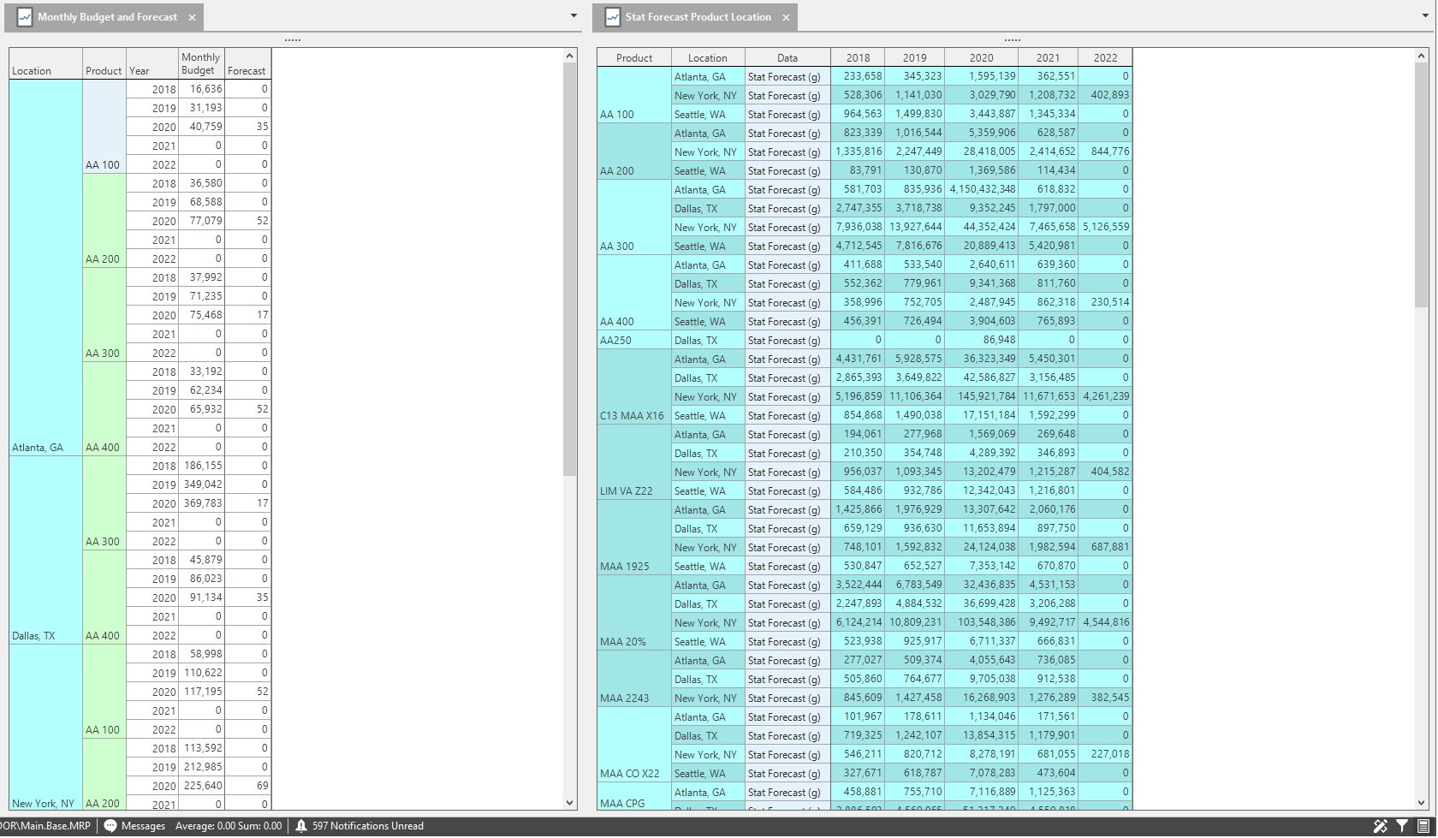Select the Atlanta, GA location cell in left table
The height and width of the screenshot is (838, 1438).
46,268
